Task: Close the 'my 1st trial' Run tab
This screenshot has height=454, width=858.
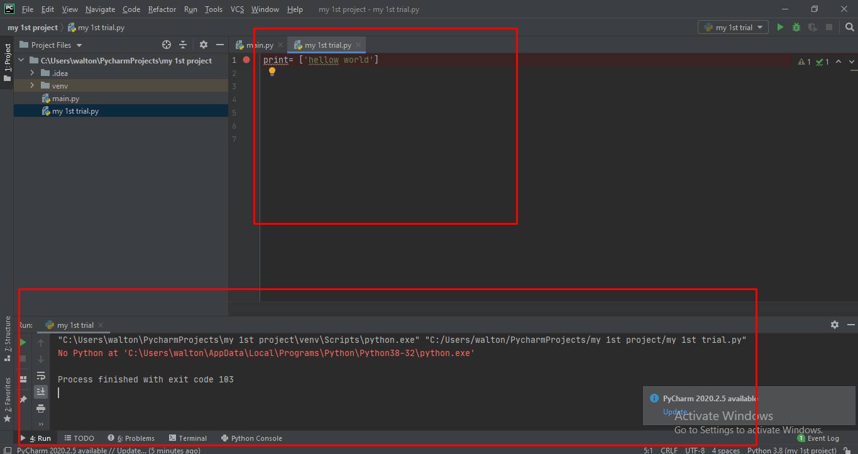Action: 101,325
